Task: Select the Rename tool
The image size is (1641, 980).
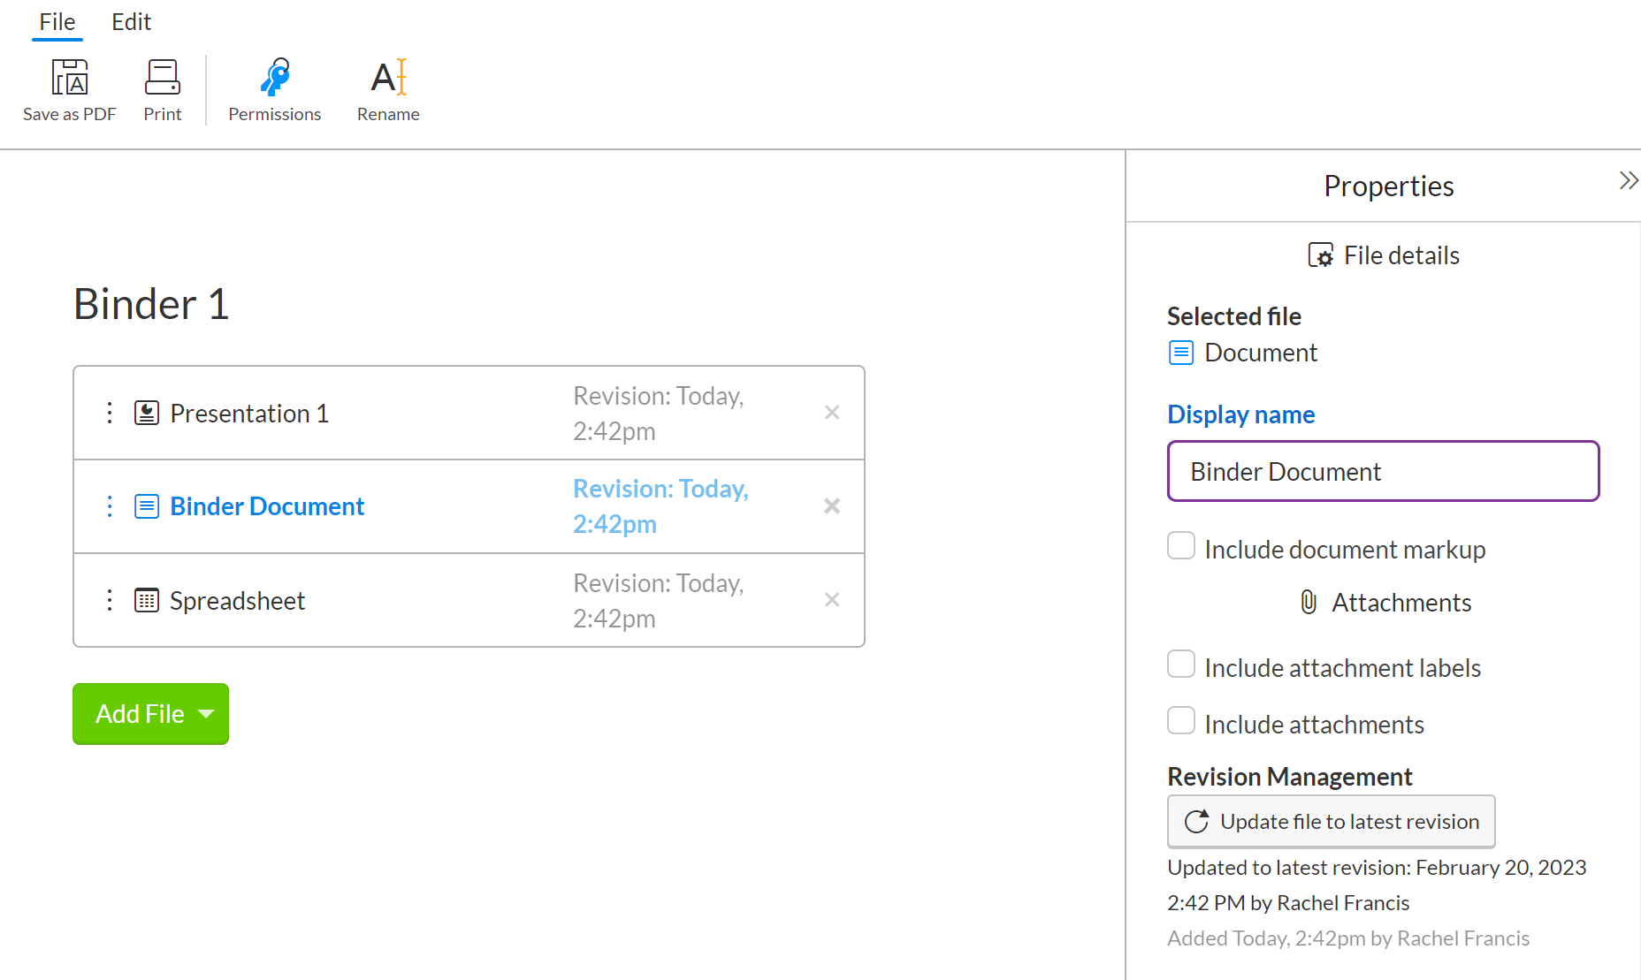Action: coord(387,78)
